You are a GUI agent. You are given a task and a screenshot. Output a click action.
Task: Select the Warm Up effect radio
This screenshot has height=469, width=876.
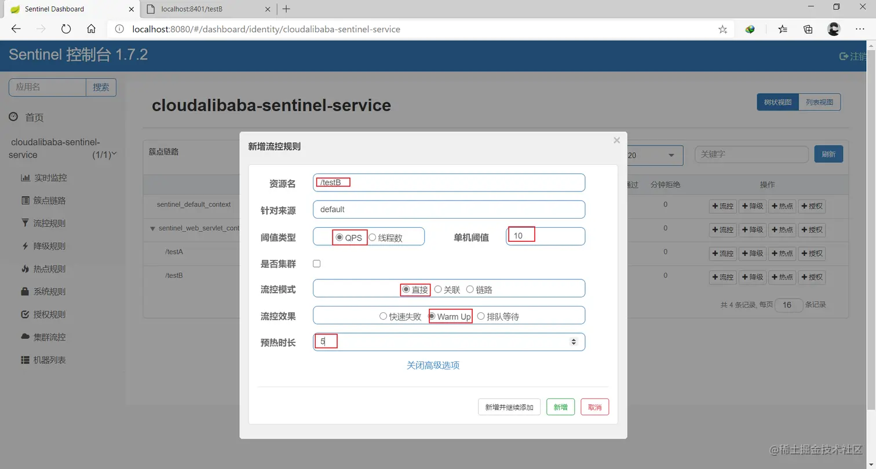tap(432, 316)
